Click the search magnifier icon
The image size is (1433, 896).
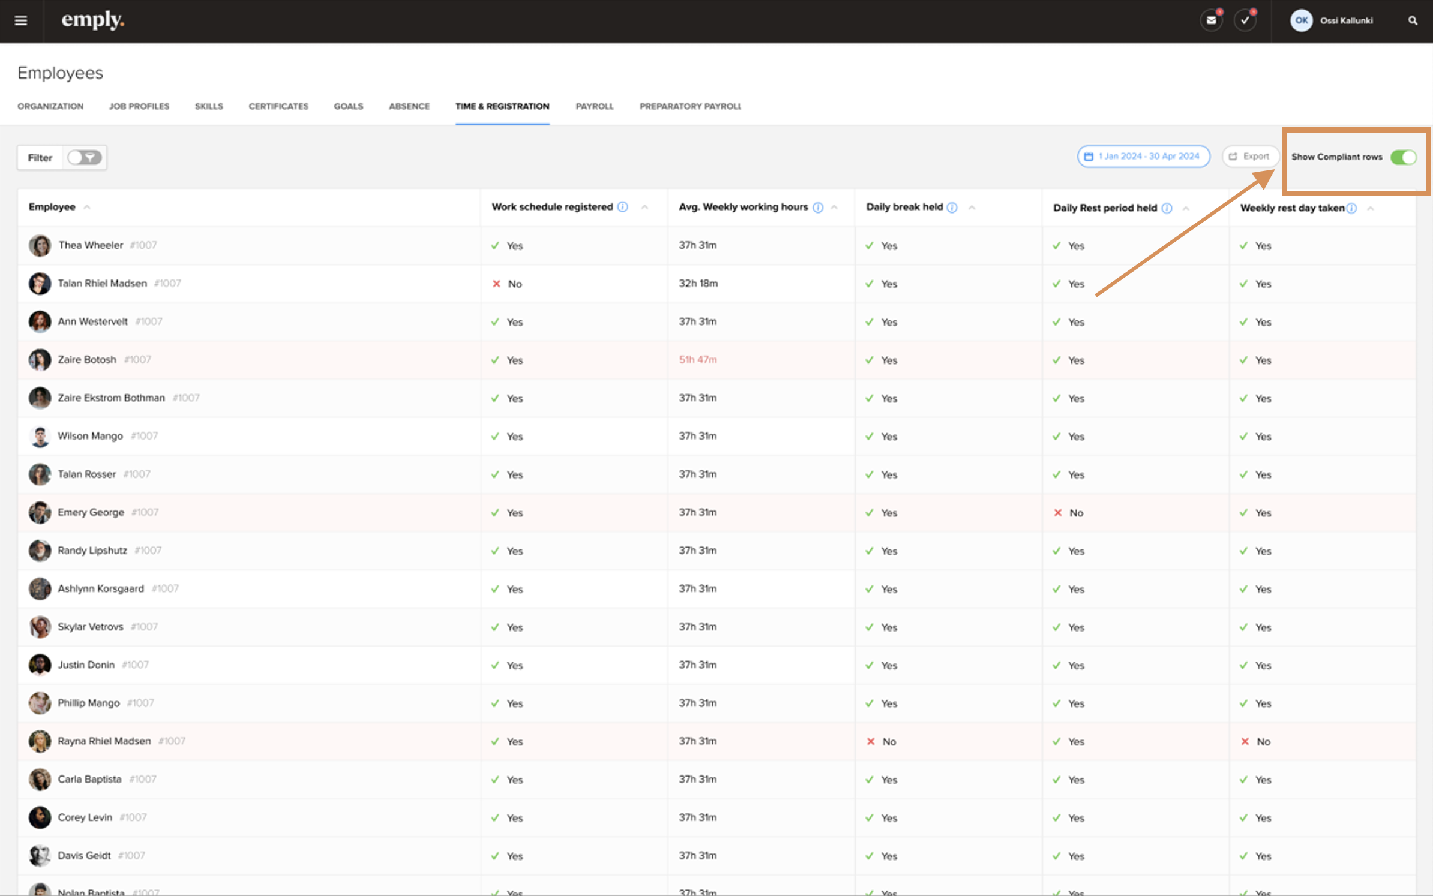click(x=1413, y=20)
